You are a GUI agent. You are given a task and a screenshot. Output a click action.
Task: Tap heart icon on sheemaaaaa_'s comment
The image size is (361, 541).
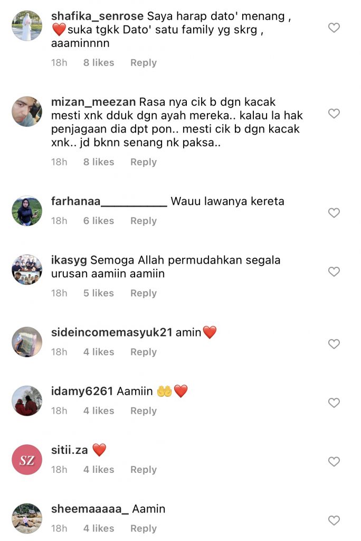tap(334, 520)
